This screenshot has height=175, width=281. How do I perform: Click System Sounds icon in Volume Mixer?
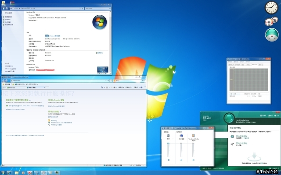click(181, 136)
